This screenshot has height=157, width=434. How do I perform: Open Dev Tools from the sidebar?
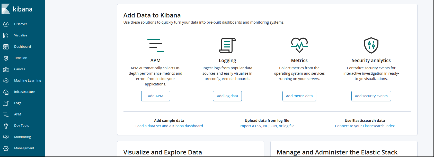[21, 126]
